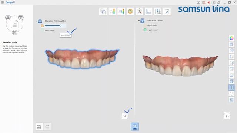Viewport: 237px width, 133px height.
Task: Open the color wheel display mode
Action: (x=231, y=38)
